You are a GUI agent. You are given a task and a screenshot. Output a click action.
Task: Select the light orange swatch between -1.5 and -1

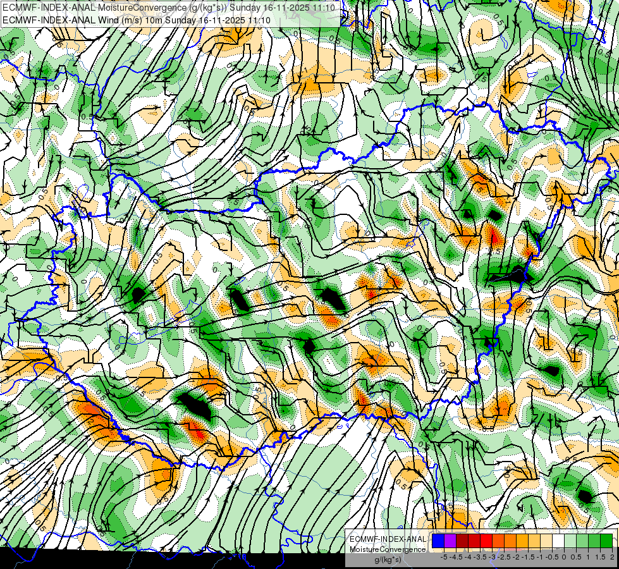pos(534,541)
